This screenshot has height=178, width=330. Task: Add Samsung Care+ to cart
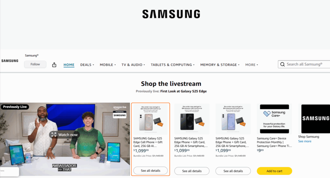pos(275,171)
